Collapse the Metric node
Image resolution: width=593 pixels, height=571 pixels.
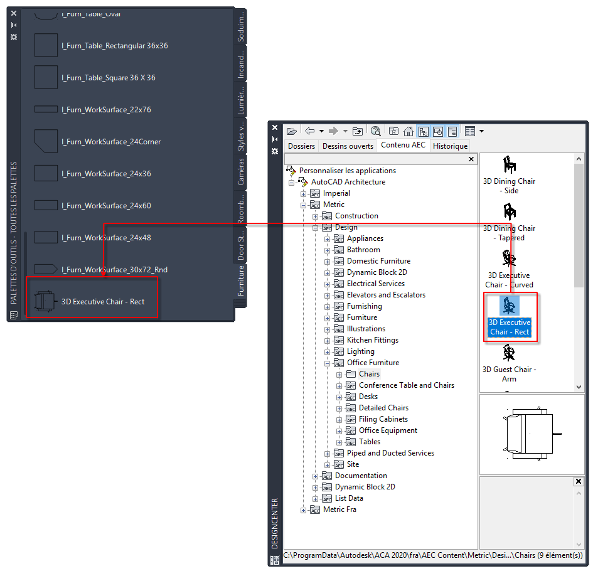click(303, 205)
